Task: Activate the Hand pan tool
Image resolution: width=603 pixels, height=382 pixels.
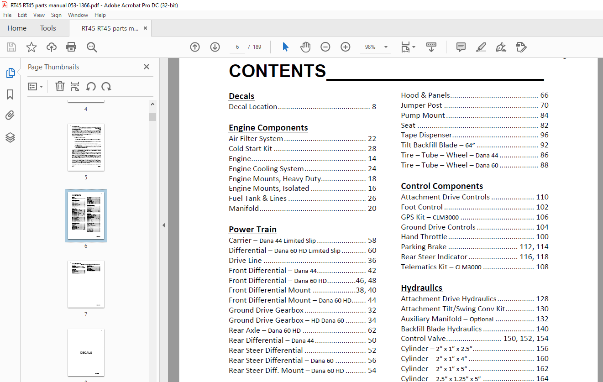Action: pos(305,47)
